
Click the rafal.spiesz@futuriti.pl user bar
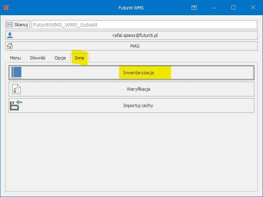click(135, 36)
